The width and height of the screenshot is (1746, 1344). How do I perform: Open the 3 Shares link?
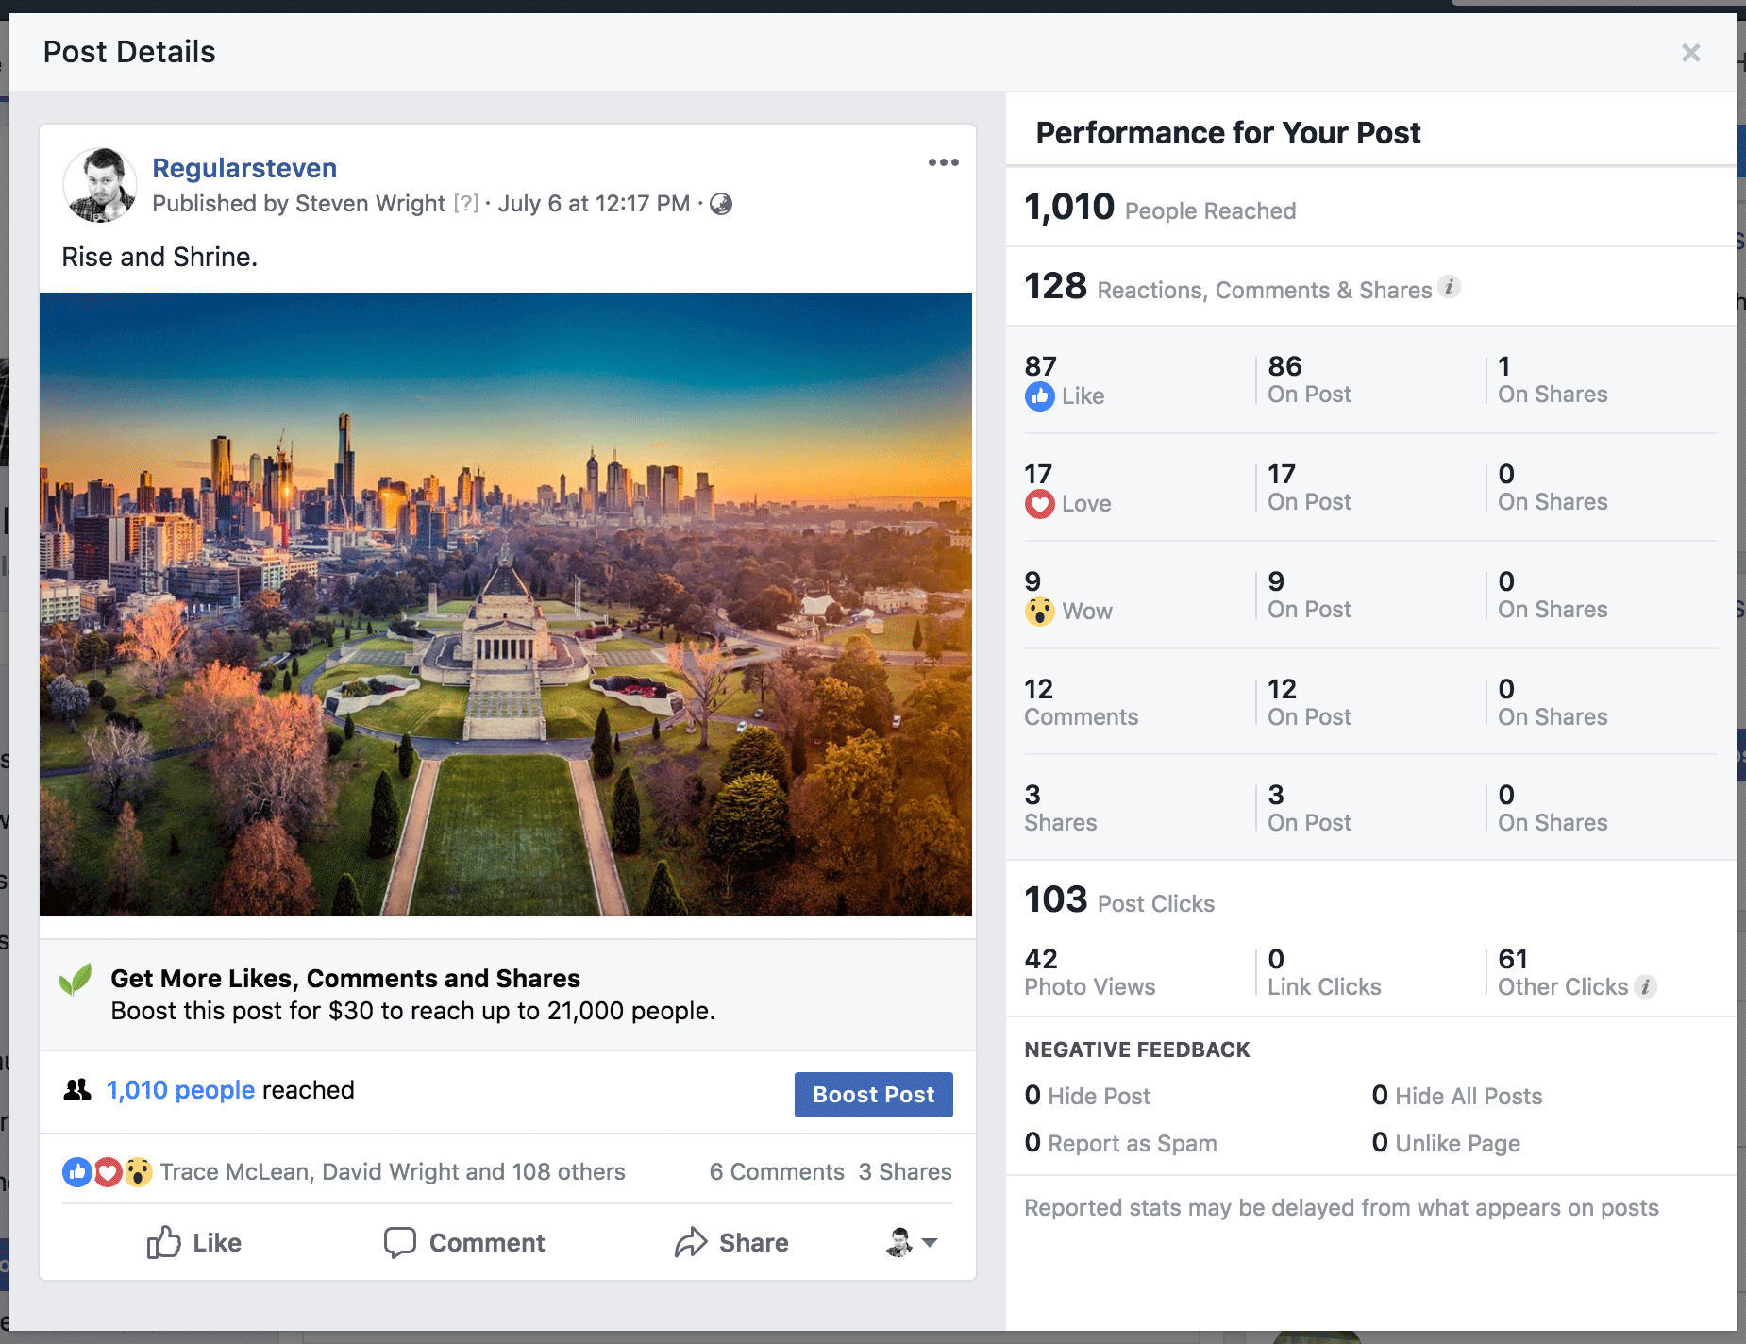(904, 1172)
